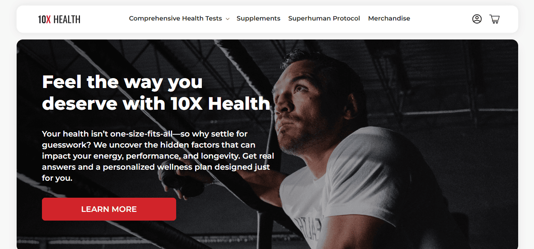
Task: Select the Merchandise nav link
Action: [x=389, y=19]
